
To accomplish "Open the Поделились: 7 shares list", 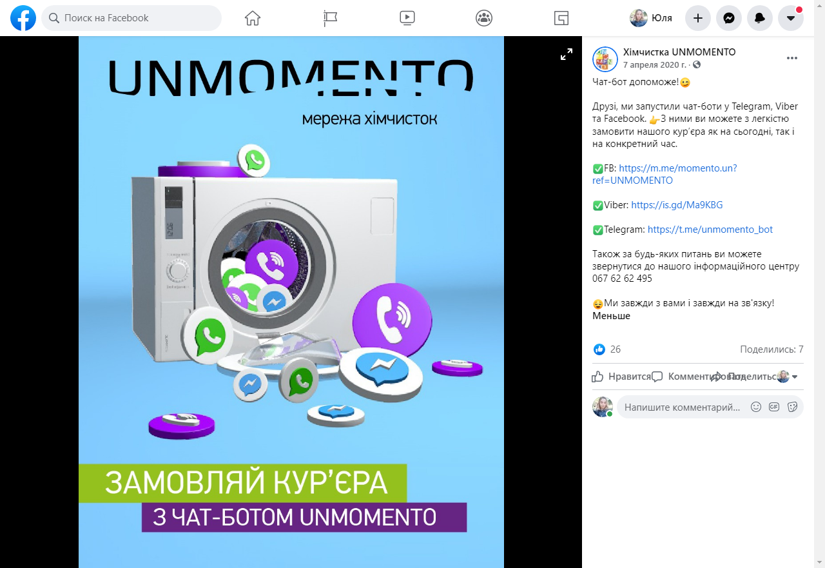I will [772, 349].
